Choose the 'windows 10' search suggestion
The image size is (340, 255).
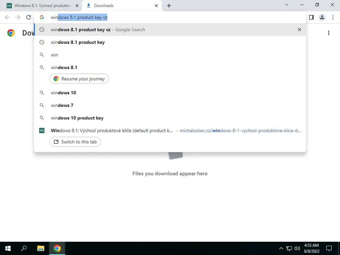click(170, 93)
